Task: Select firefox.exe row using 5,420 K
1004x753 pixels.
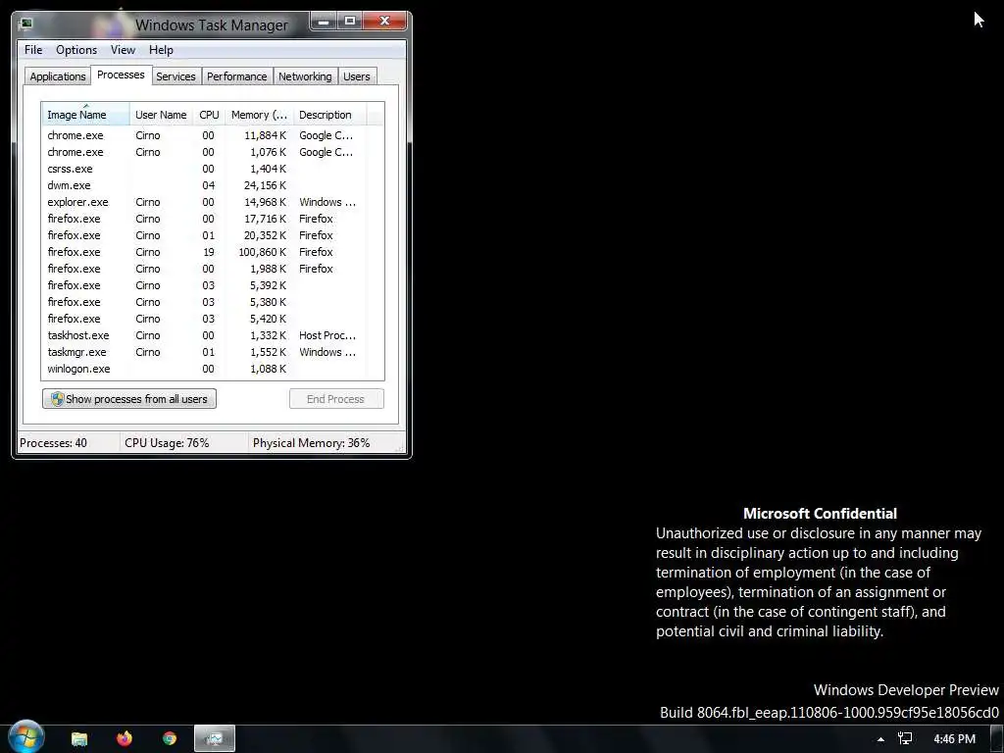Action: [x=213, y=319]
